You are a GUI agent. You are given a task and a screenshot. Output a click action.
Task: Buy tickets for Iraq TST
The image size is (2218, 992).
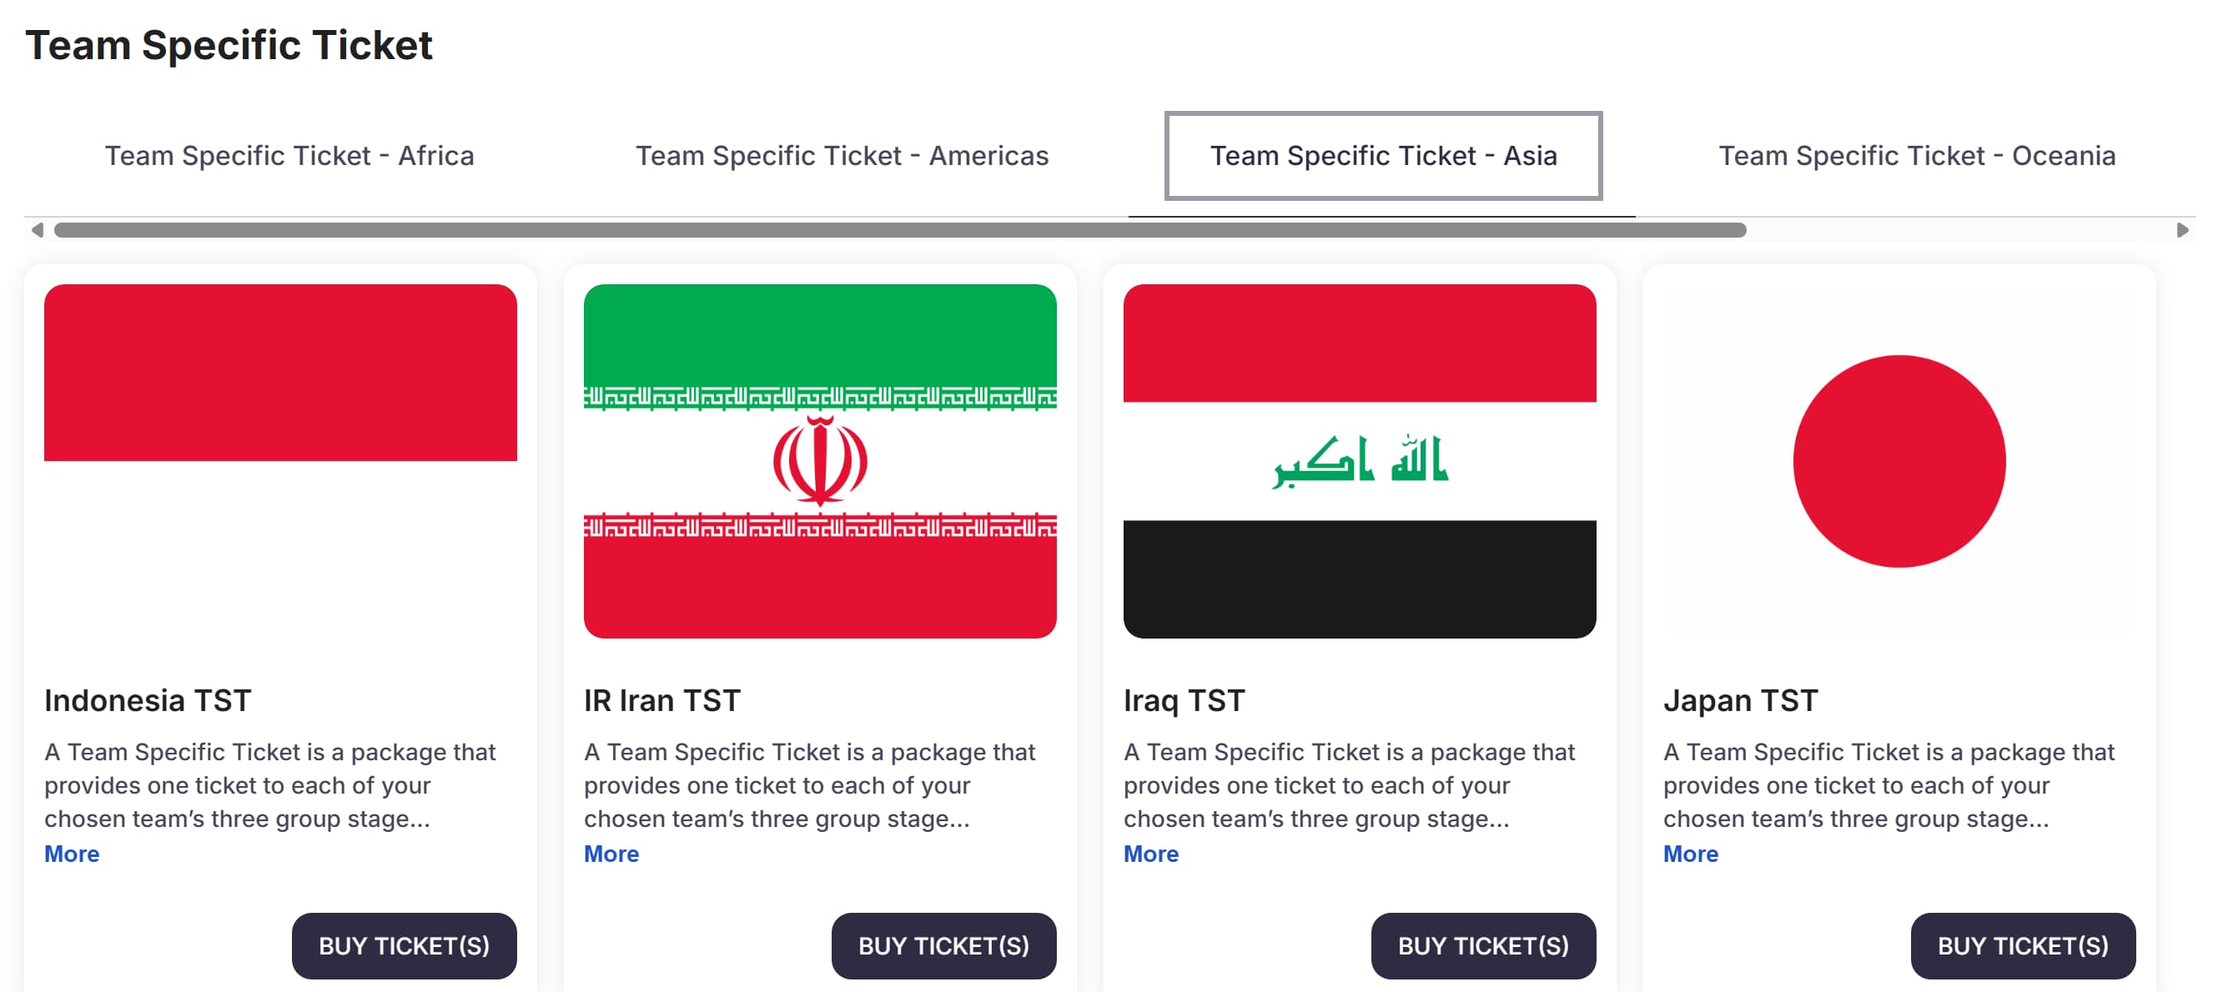1482,945
